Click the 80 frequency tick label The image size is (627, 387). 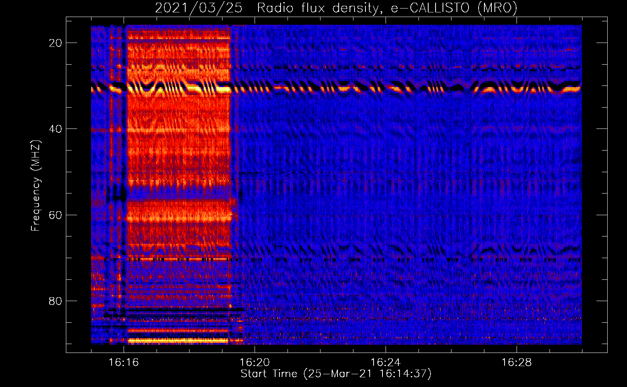point(55,301)
